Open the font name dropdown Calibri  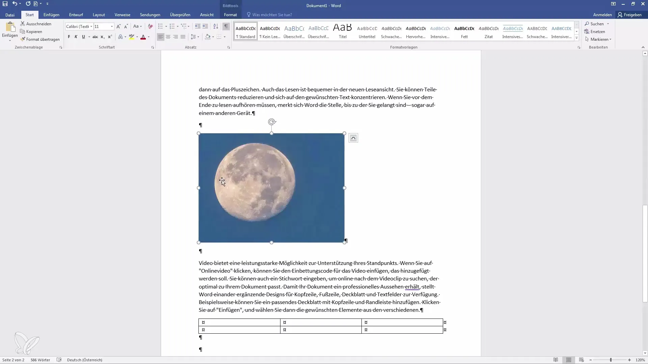pyautogui.click(x=91, y=26)
